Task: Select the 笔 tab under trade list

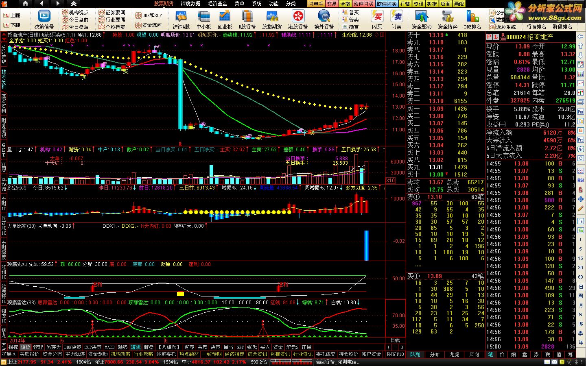Action: [490, 355]
